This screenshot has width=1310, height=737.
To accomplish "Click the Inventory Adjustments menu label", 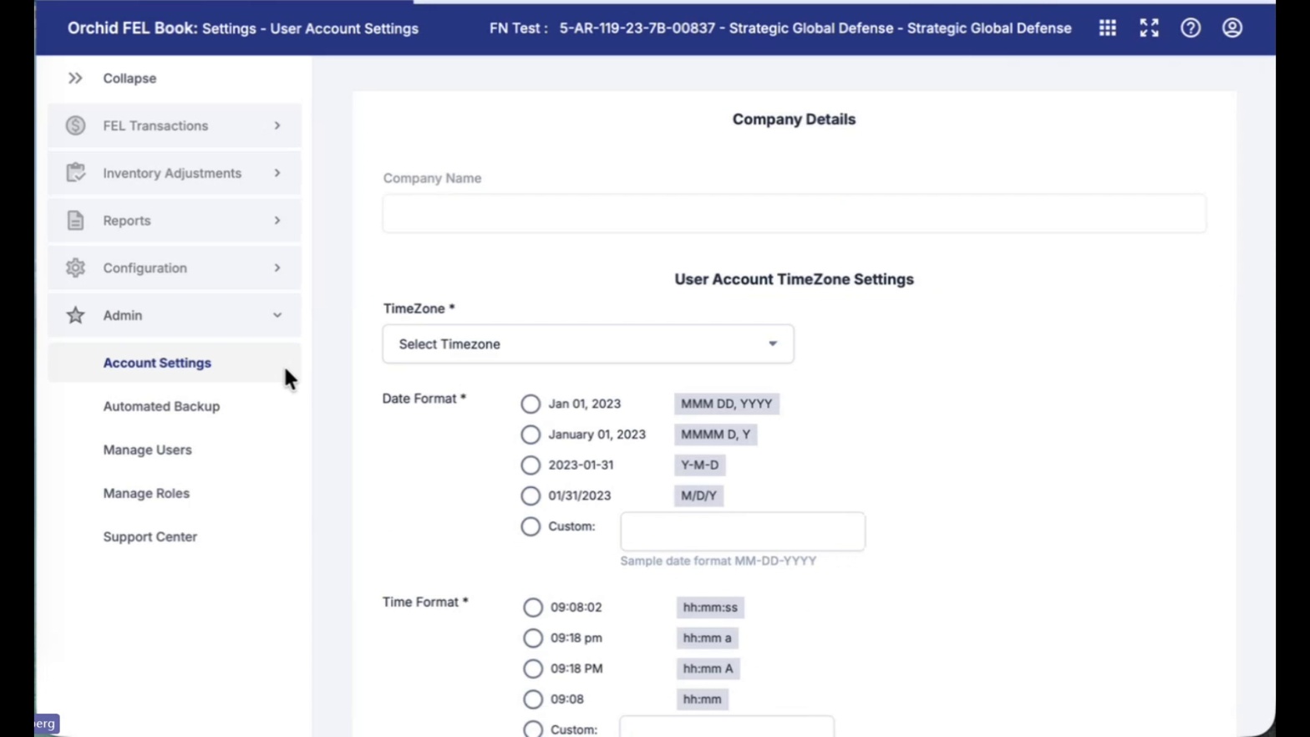I will click(172, 173).
